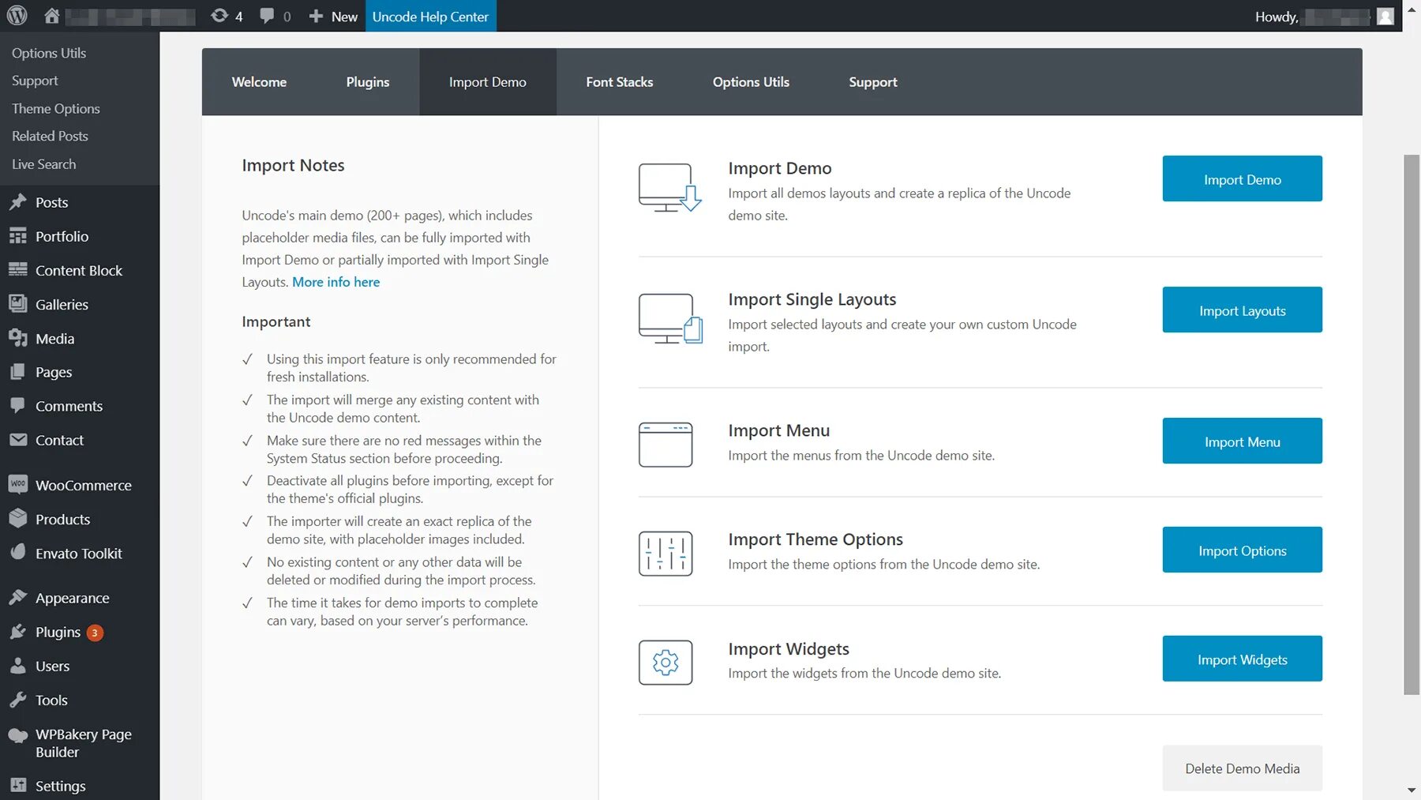Click the Posts pushpin icon
This screenshot has height=800, width=1421.
click(18, 202)
